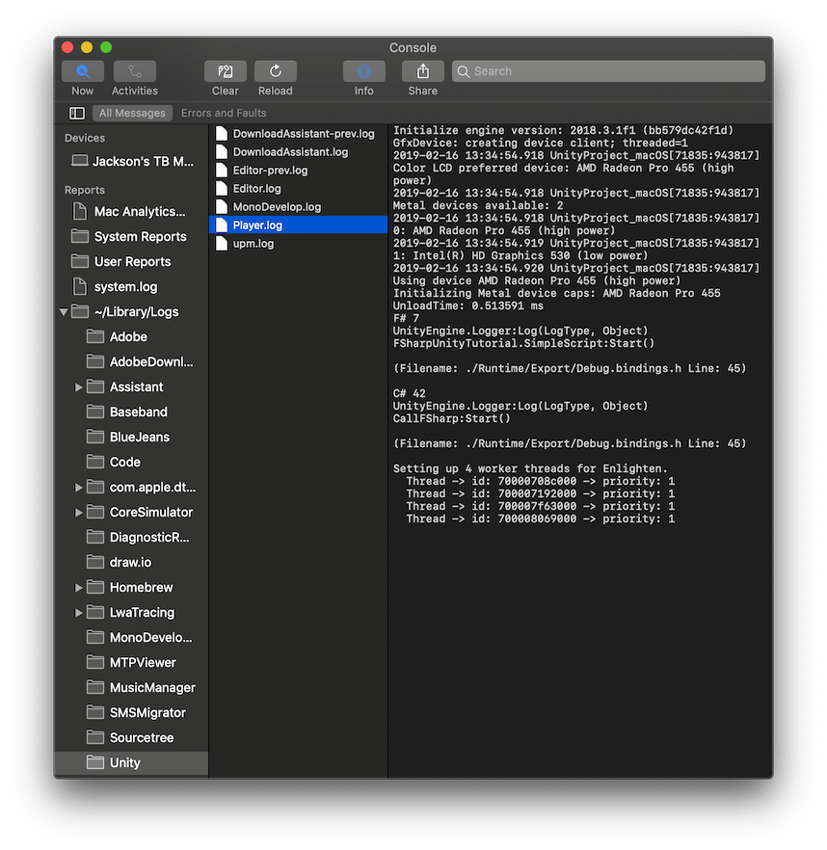Toggle the sidebar visibility icon
This screenshot has width=827, height=850.
pos(77,113)
